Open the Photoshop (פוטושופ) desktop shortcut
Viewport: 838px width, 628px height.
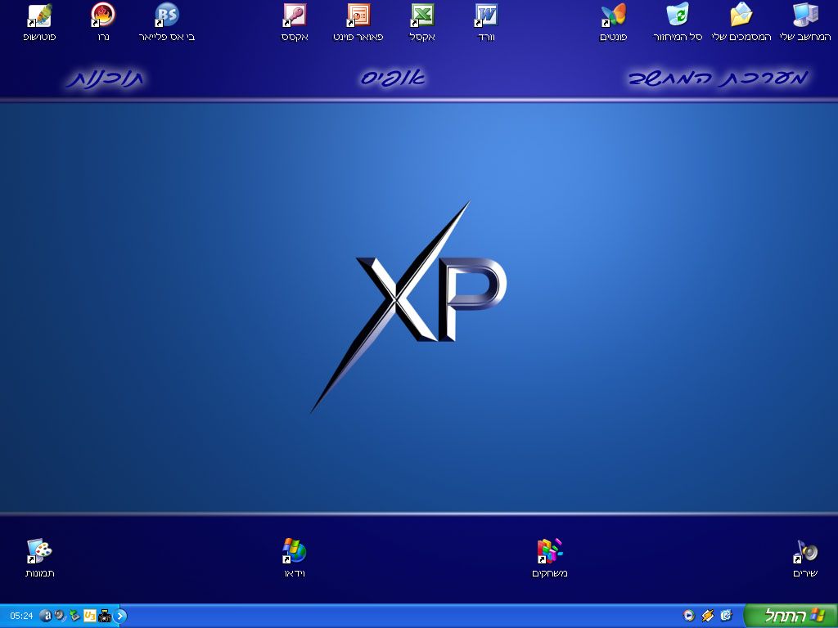[40, 22]
